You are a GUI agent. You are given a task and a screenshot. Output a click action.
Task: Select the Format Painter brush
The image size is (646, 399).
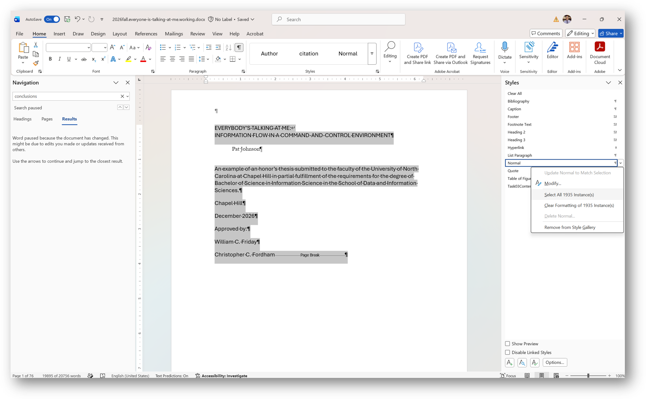click(x=36, y=63)
